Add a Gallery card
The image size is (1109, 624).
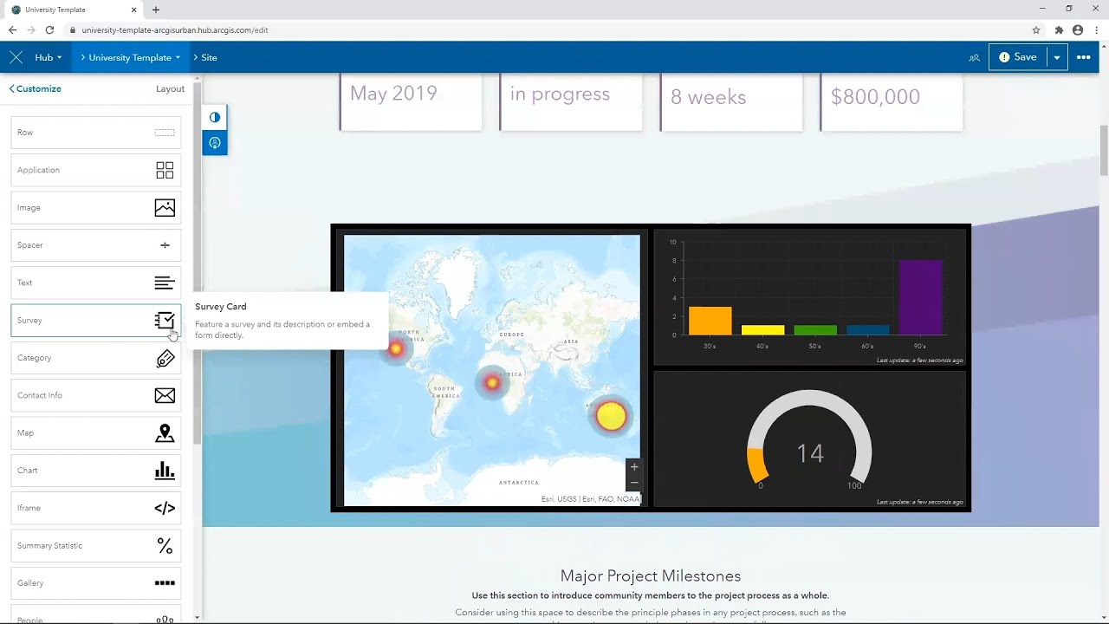[96, 583]
